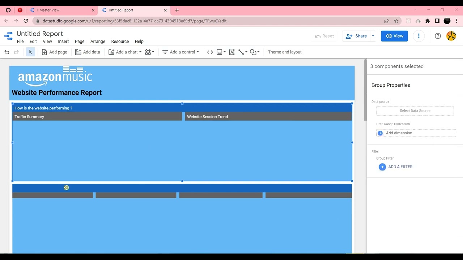Click the Add page button
This screenshot has height=260, width=463.
[x=54, y=52]
